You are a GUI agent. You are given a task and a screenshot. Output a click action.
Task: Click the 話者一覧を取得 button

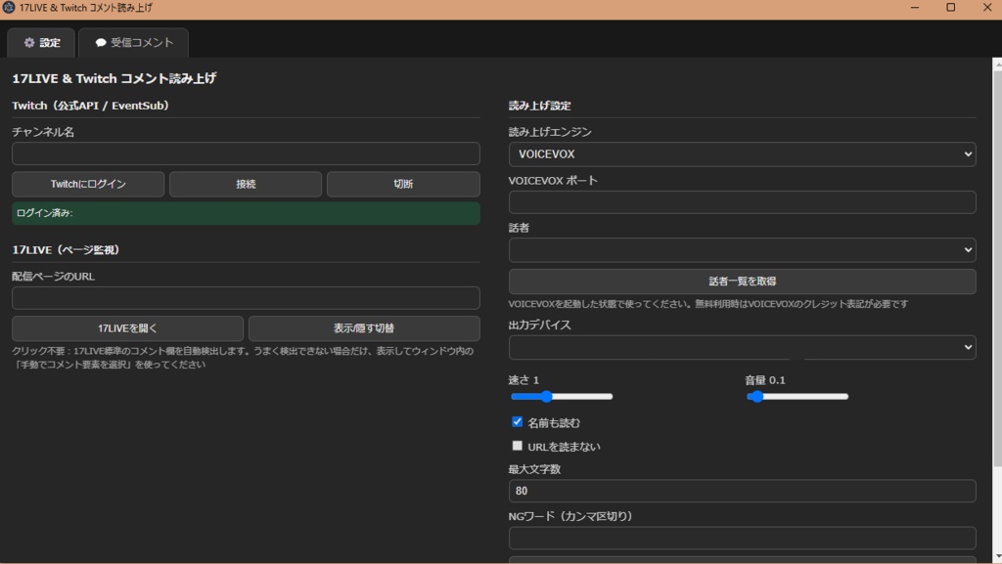pyautogui.click(x=742, y=282)
